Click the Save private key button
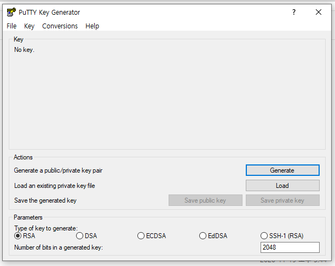The image size is (335, 266). coord(282,200)
